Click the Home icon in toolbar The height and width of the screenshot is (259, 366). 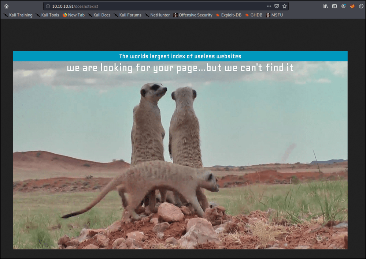click(6, 6)
